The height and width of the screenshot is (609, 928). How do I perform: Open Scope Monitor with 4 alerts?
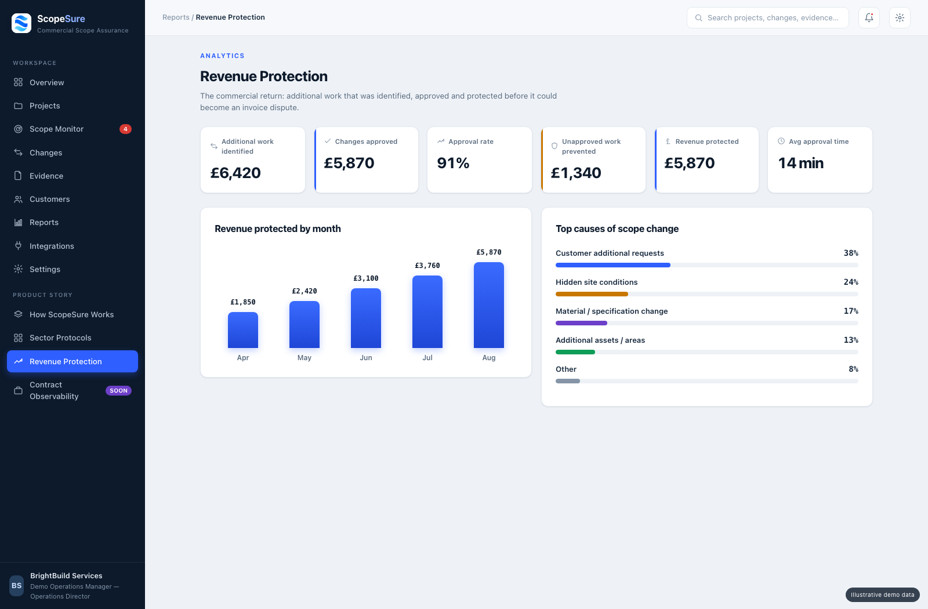tap(72, 129)
